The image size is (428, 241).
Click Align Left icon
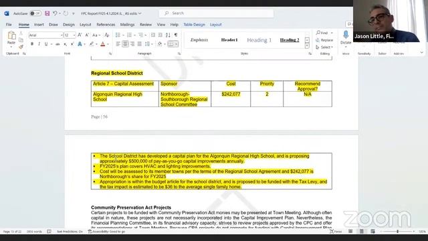coord(118,44)
